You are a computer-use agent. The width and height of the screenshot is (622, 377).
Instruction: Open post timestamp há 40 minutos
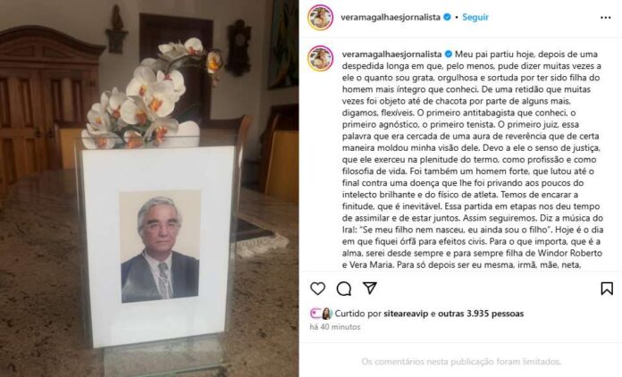pyautogui.click(x=335, y=327)
